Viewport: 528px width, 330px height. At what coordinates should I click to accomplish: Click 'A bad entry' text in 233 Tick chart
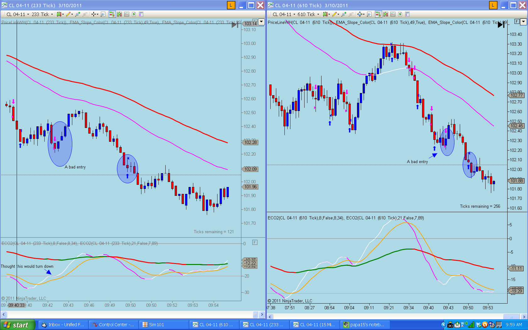click(75, 167)
